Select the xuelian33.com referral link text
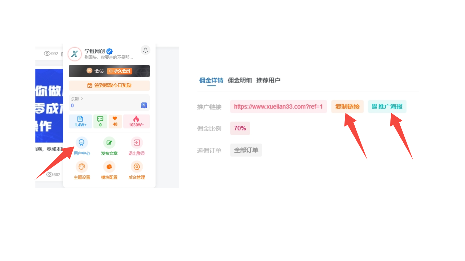 click(278, 106)
